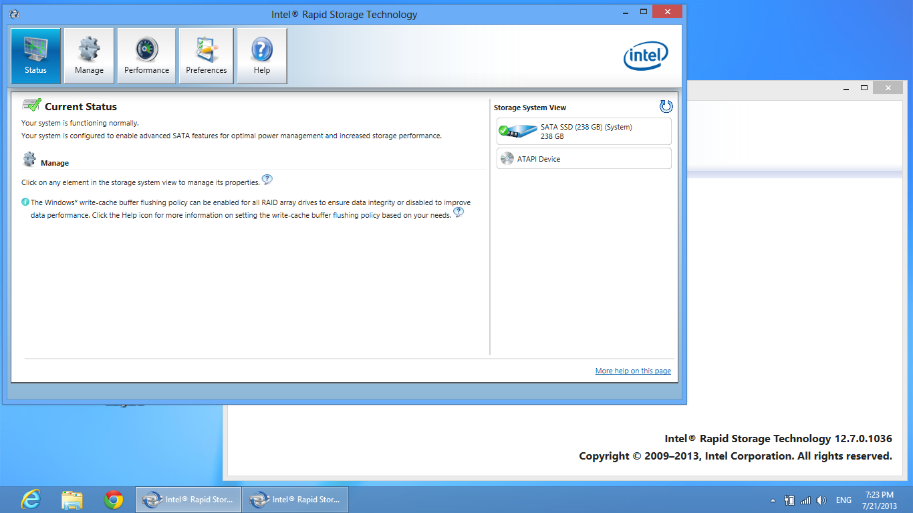Maximize the front Rapid Storage Technology window
The width and height of the screenshot is (913, 513).
(x=644, y=11)
